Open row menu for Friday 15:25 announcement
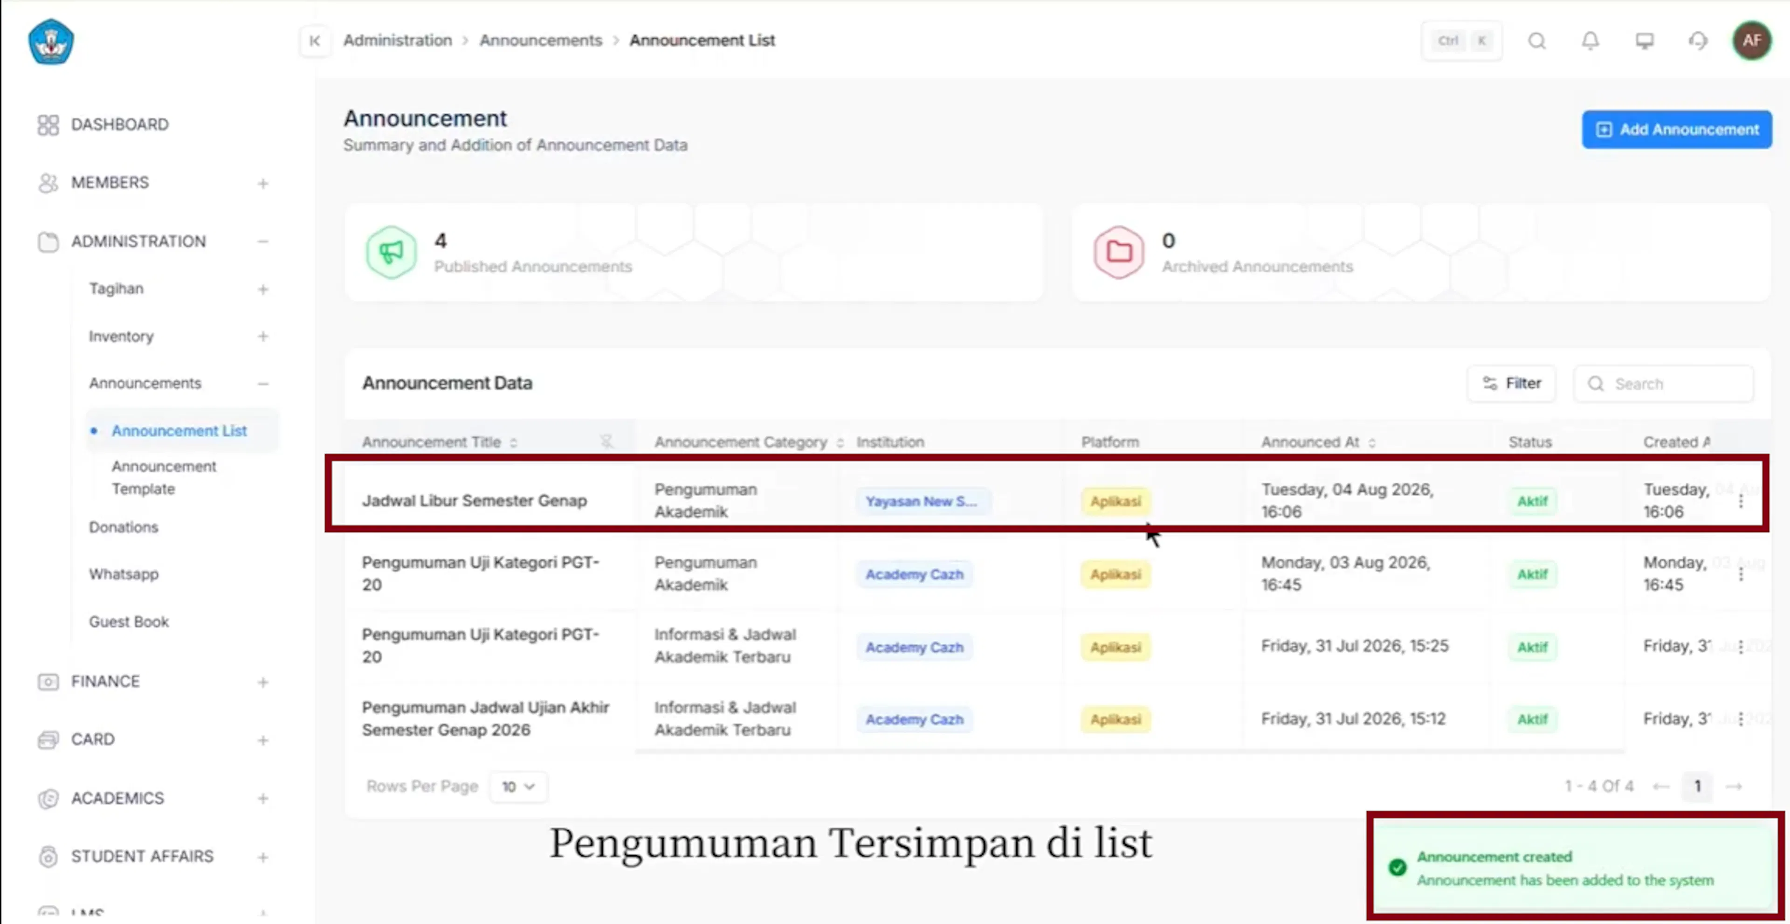 [x=1742, y=647]
